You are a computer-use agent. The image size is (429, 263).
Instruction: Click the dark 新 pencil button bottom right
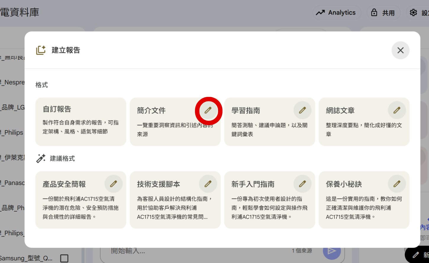415,255
